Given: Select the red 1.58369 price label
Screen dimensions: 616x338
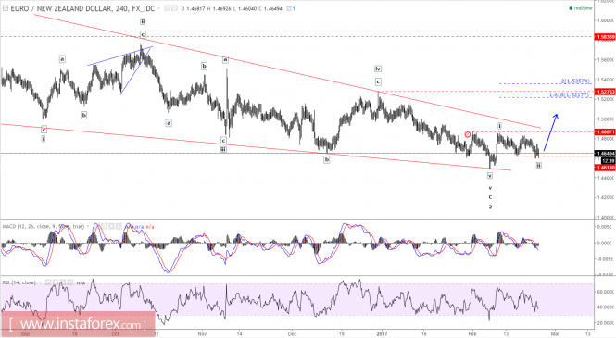Looking at the screenshot, I should pyautogui.click(x=606, y=37).
